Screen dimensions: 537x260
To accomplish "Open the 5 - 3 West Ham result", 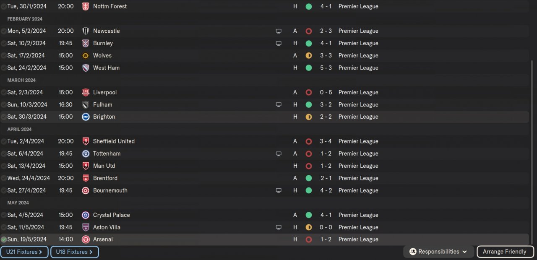I will pyautogui.click(x=326, y=68).
